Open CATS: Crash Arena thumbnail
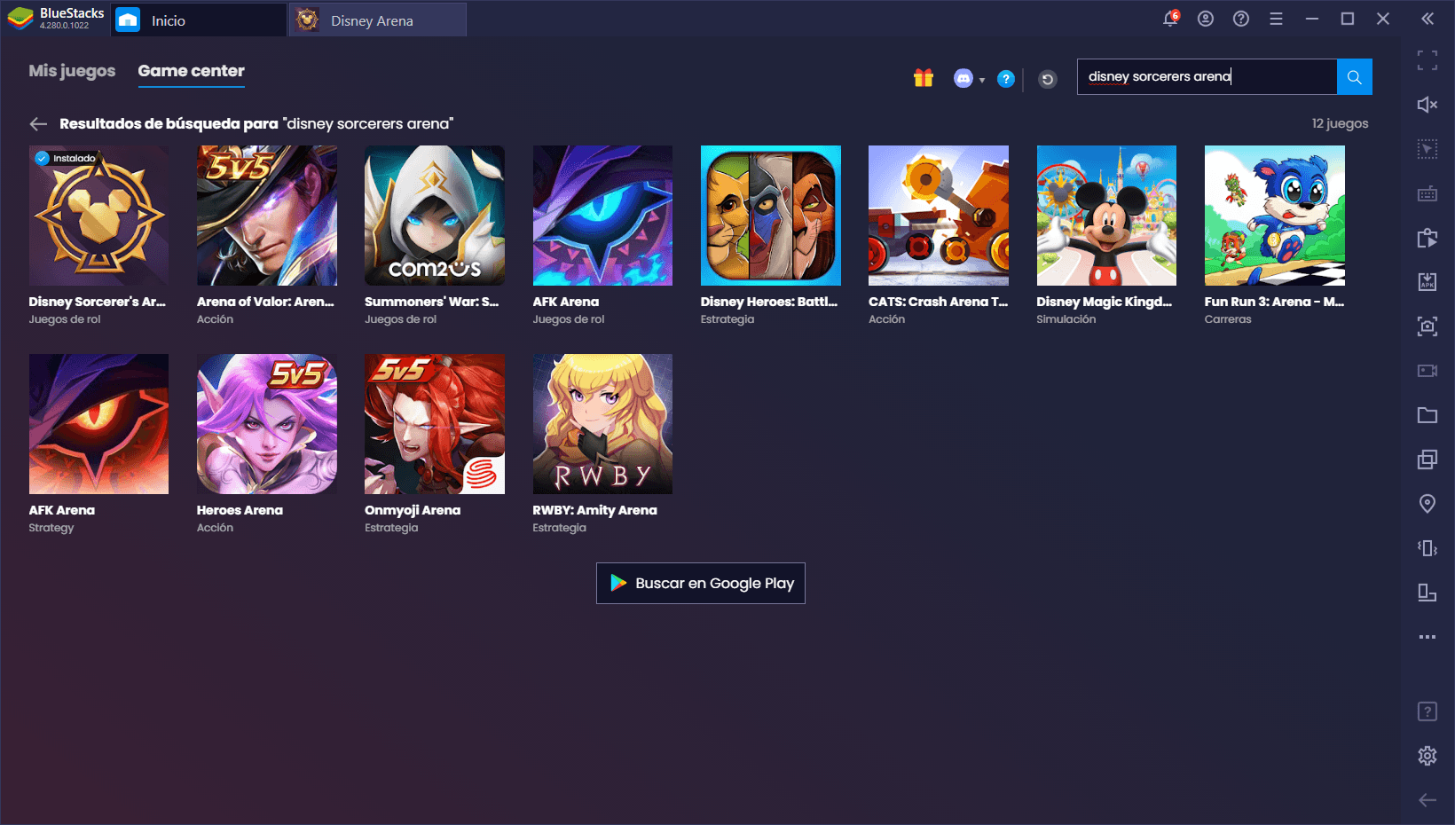The height and width of the screenshot is (825, 1455). (939, 216)
